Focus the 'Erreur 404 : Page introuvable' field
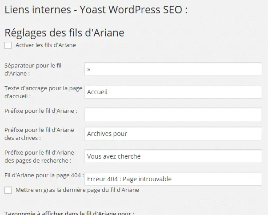Viewport: 268px width, 215px height. [173, 179]
